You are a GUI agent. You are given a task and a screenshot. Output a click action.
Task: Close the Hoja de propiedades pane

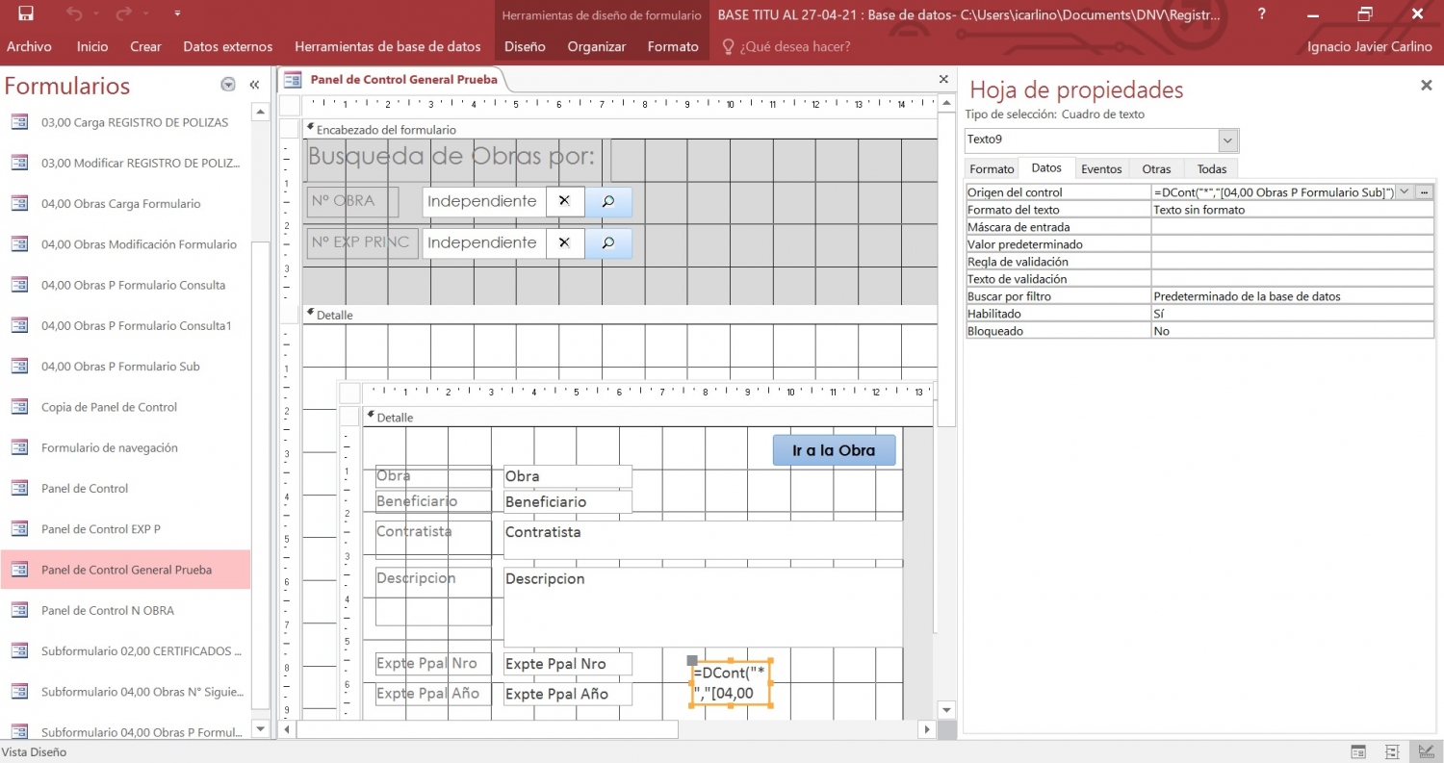1427,85
